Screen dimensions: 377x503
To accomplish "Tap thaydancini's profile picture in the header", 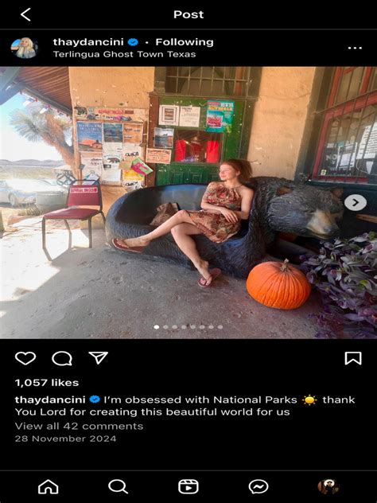I will tap(25, 48).
